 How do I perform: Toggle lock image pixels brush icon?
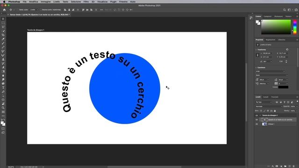264,111
